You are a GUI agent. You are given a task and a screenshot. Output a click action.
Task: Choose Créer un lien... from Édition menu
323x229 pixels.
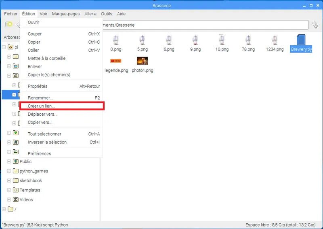41,106
